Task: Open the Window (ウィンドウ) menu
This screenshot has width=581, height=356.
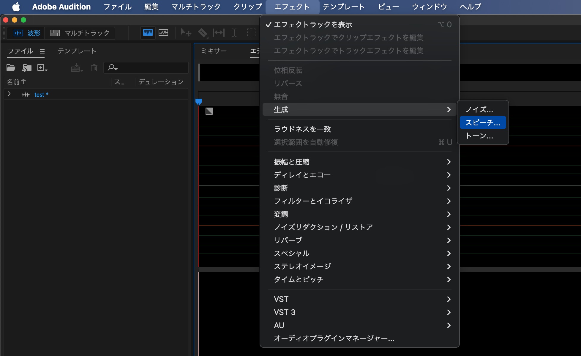Action: pyautogui.click(x=430, y=7)
